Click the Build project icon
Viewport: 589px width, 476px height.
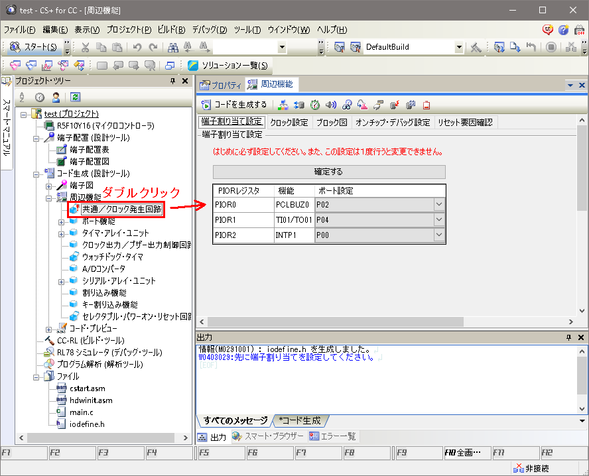point(339,47)
